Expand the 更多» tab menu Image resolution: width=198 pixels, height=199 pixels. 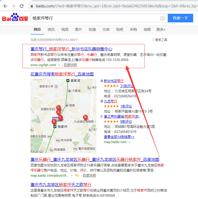pos(161,29)
